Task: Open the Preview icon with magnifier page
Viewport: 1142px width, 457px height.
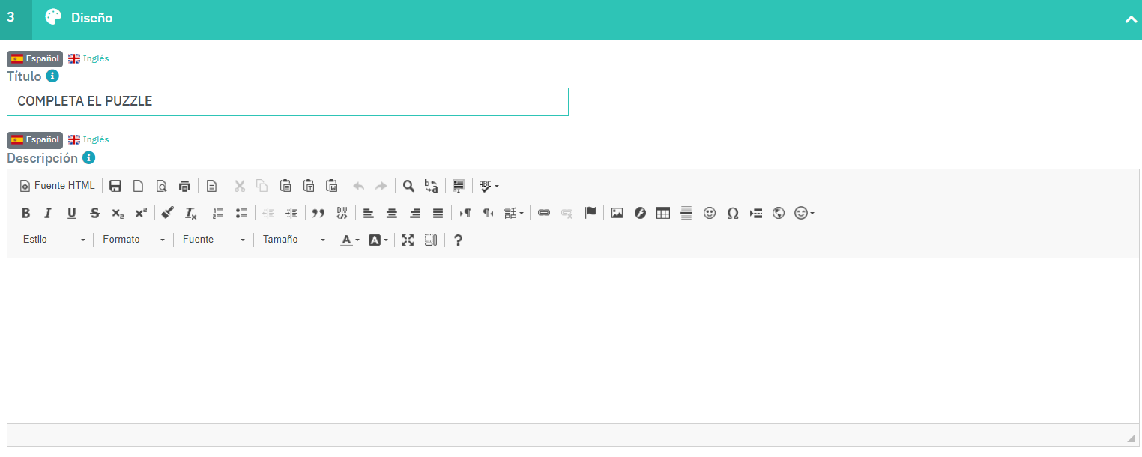Action: [161, 186]
